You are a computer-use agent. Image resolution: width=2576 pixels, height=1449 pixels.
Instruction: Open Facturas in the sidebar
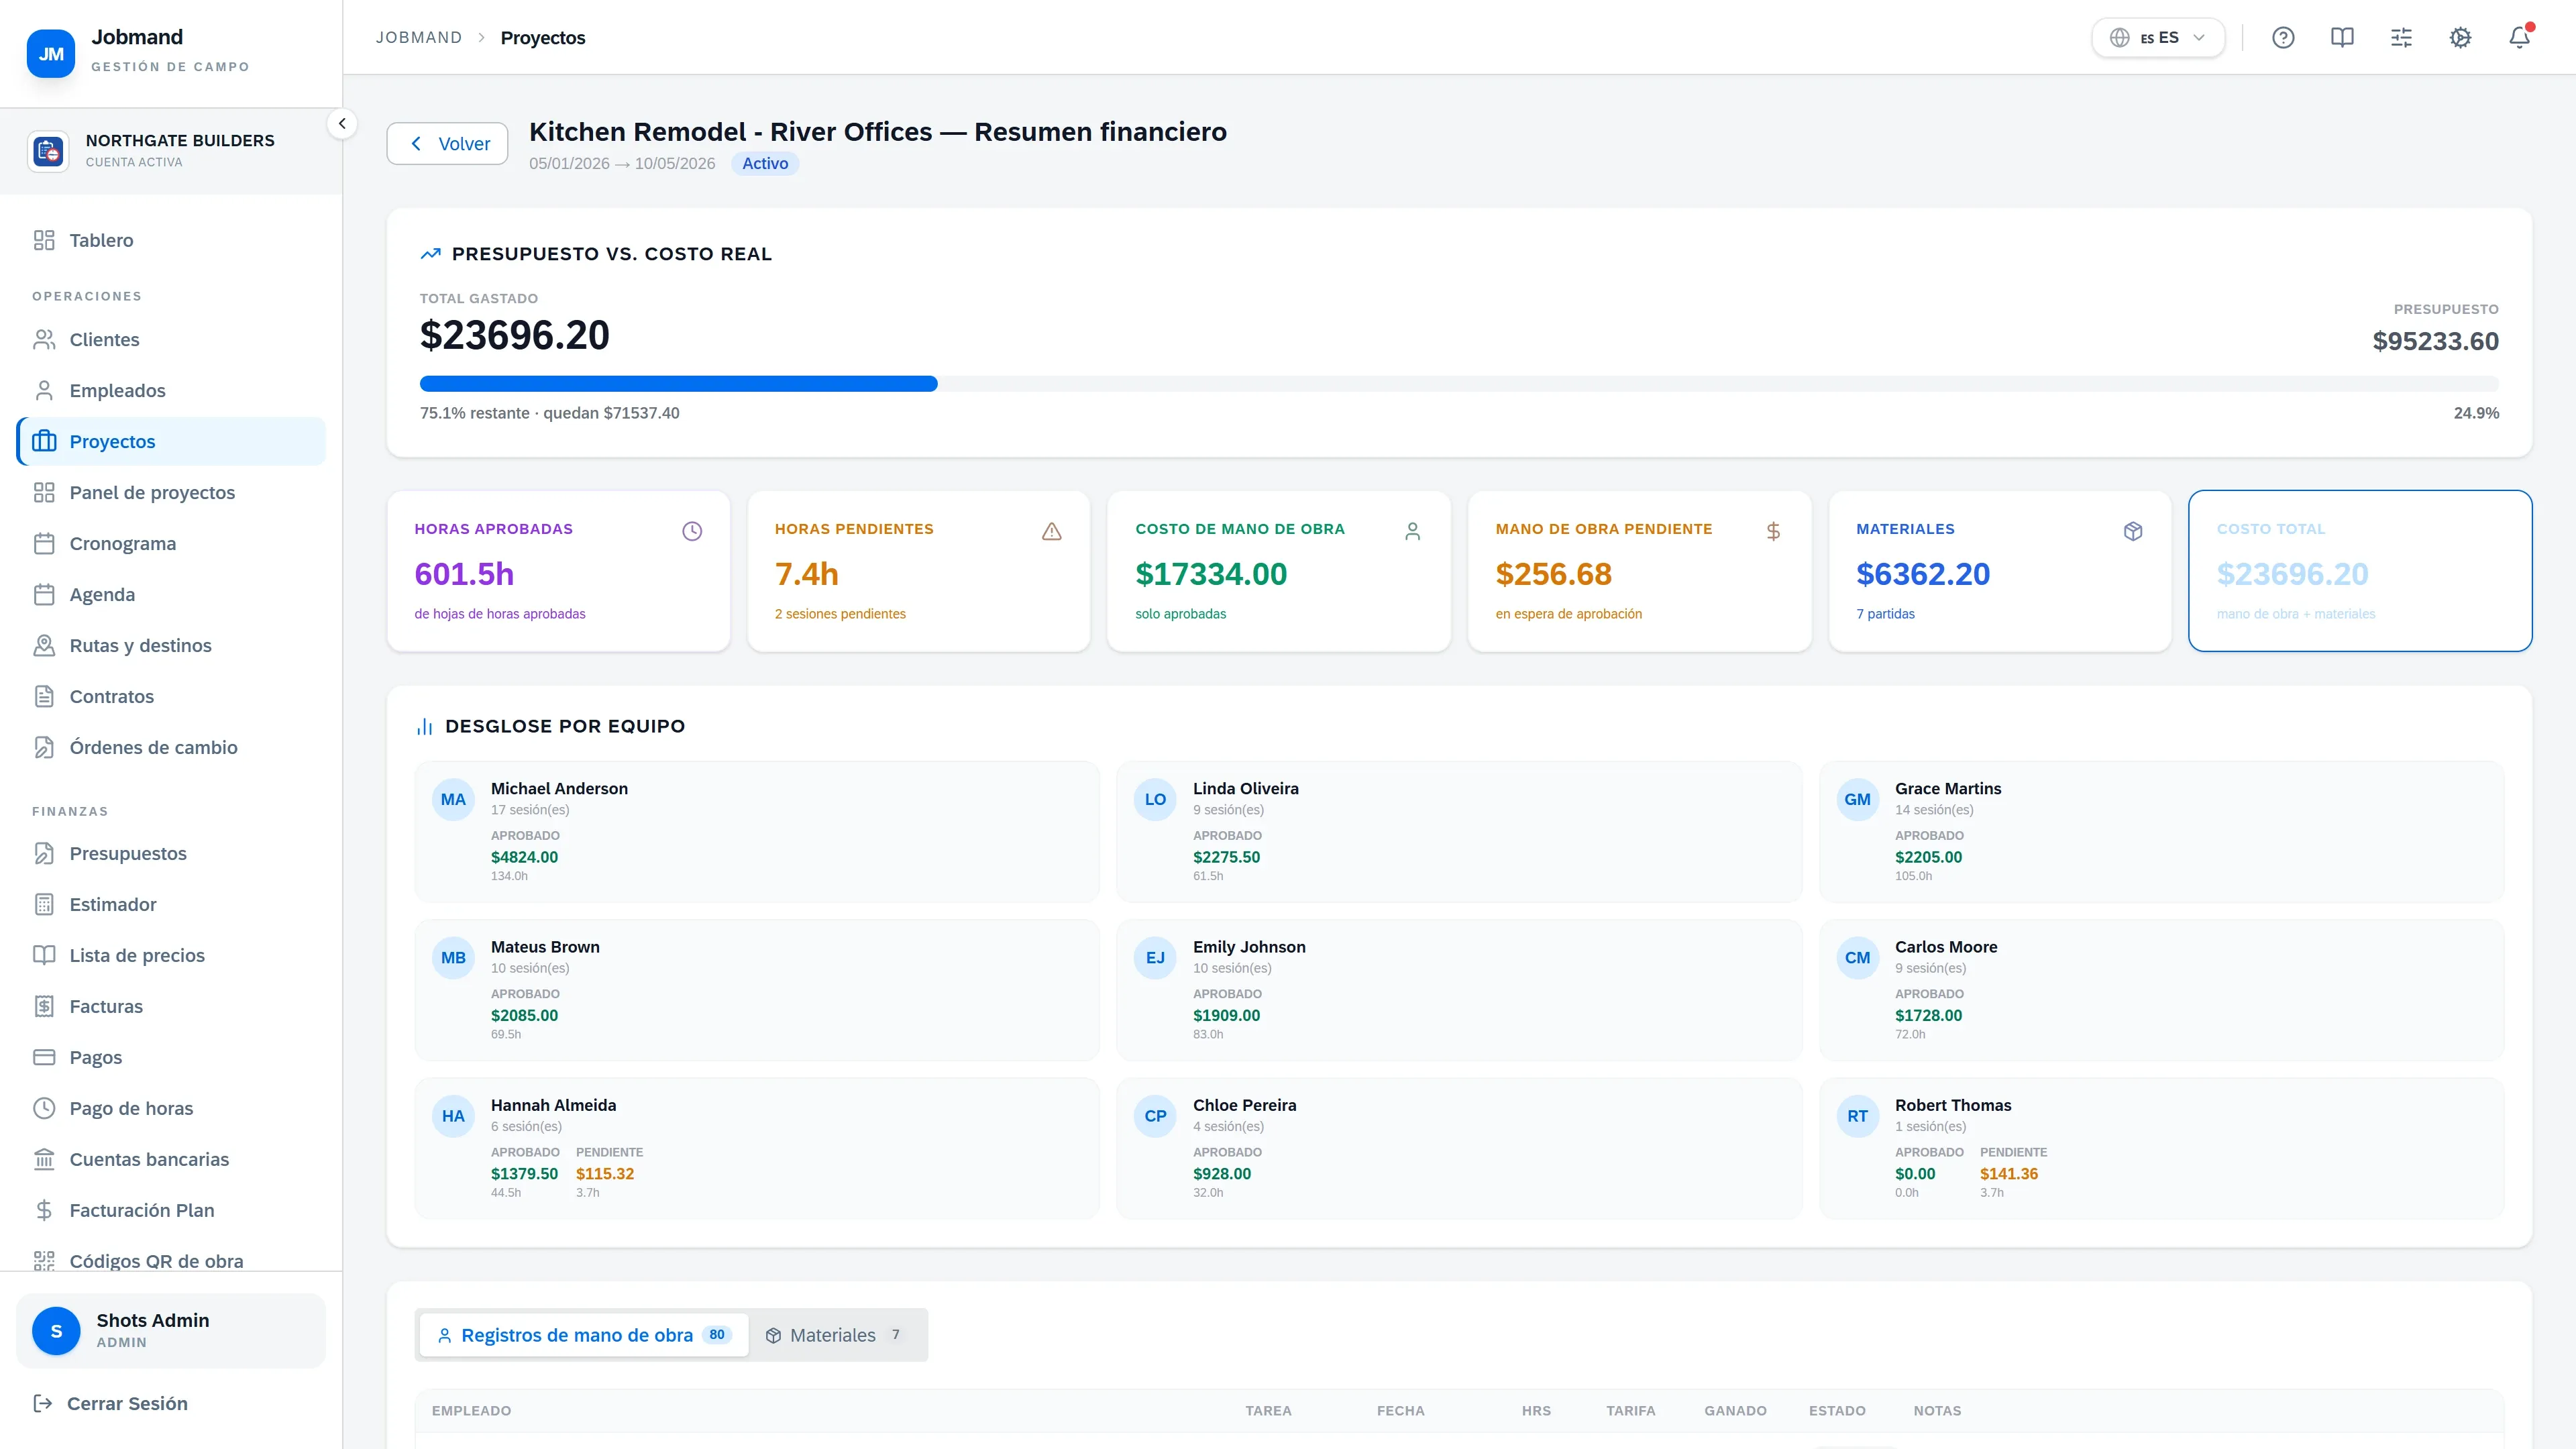tap(171, 1007)
